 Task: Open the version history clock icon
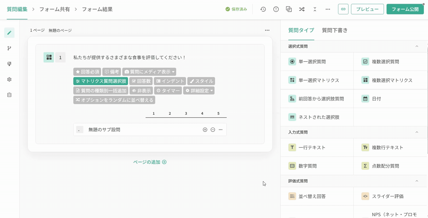pyautogui.click(x=263, y=9)
